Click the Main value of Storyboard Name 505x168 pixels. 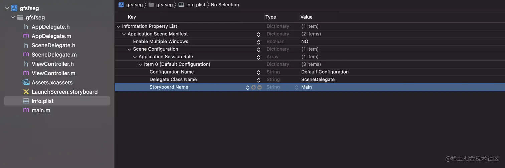[x=306, y=87]
